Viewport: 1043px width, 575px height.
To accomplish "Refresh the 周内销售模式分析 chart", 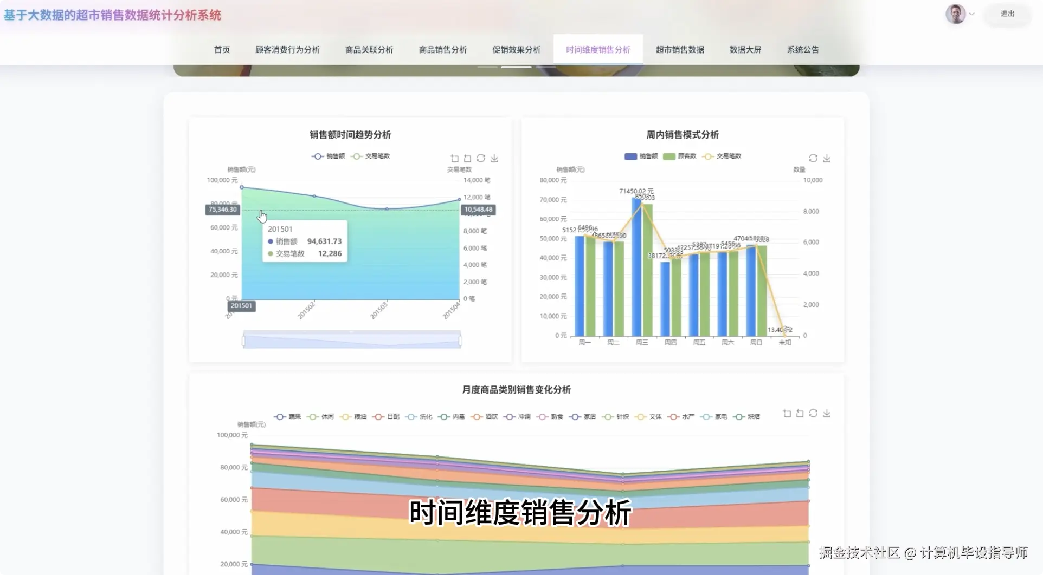I will click(813, 158).
